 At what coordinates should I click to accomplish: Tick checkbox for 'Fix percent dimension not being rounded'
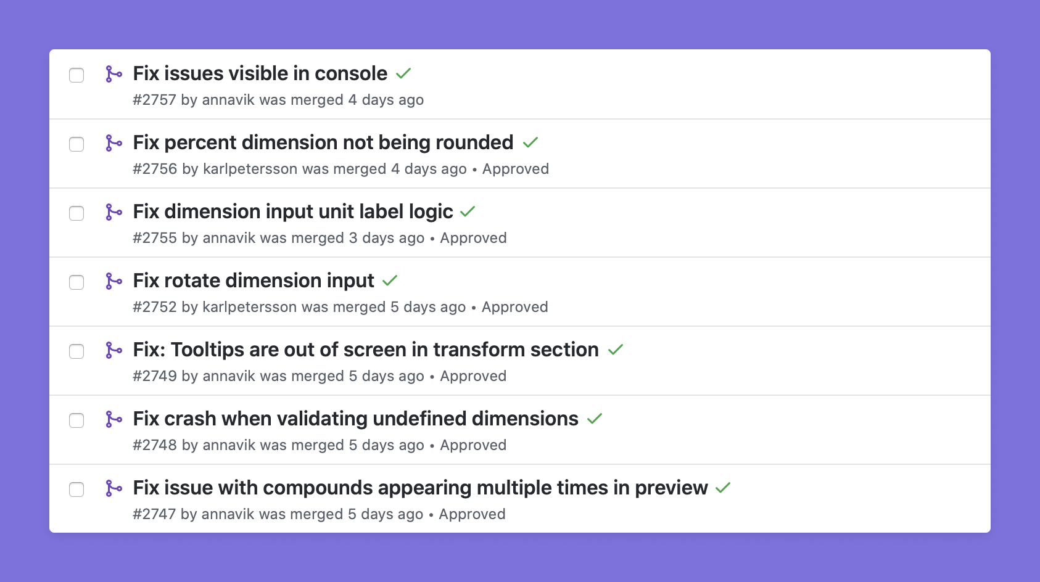[76, 144]
